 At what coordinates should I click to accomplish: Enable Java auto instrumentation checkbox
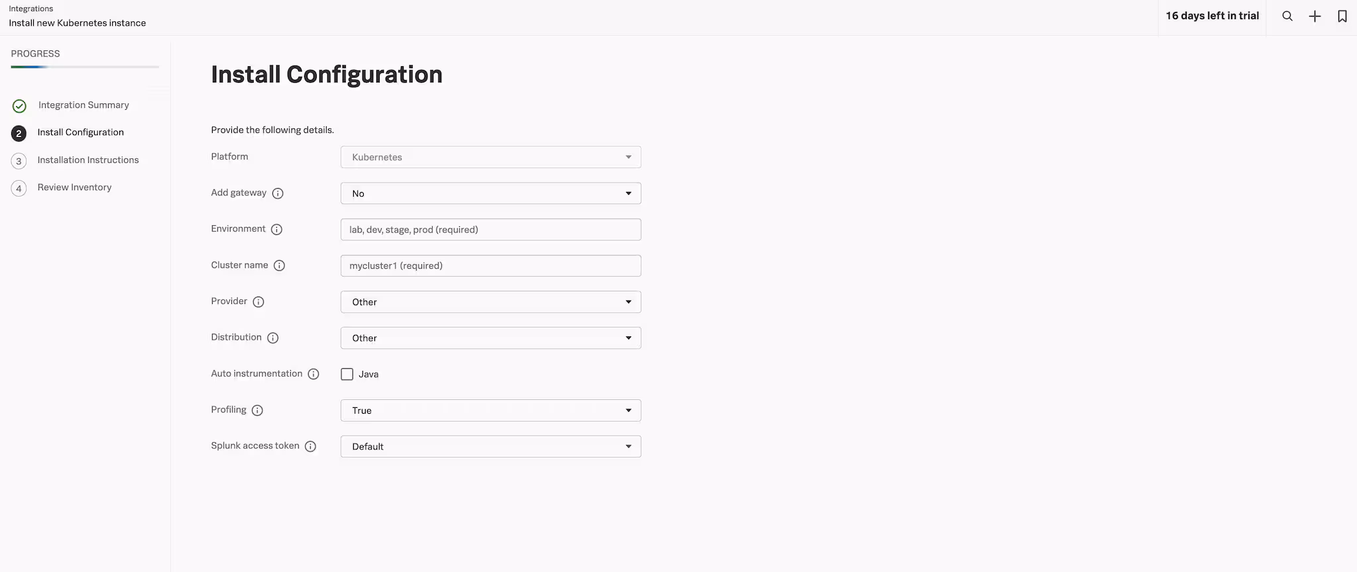click(x=347, y=374)
